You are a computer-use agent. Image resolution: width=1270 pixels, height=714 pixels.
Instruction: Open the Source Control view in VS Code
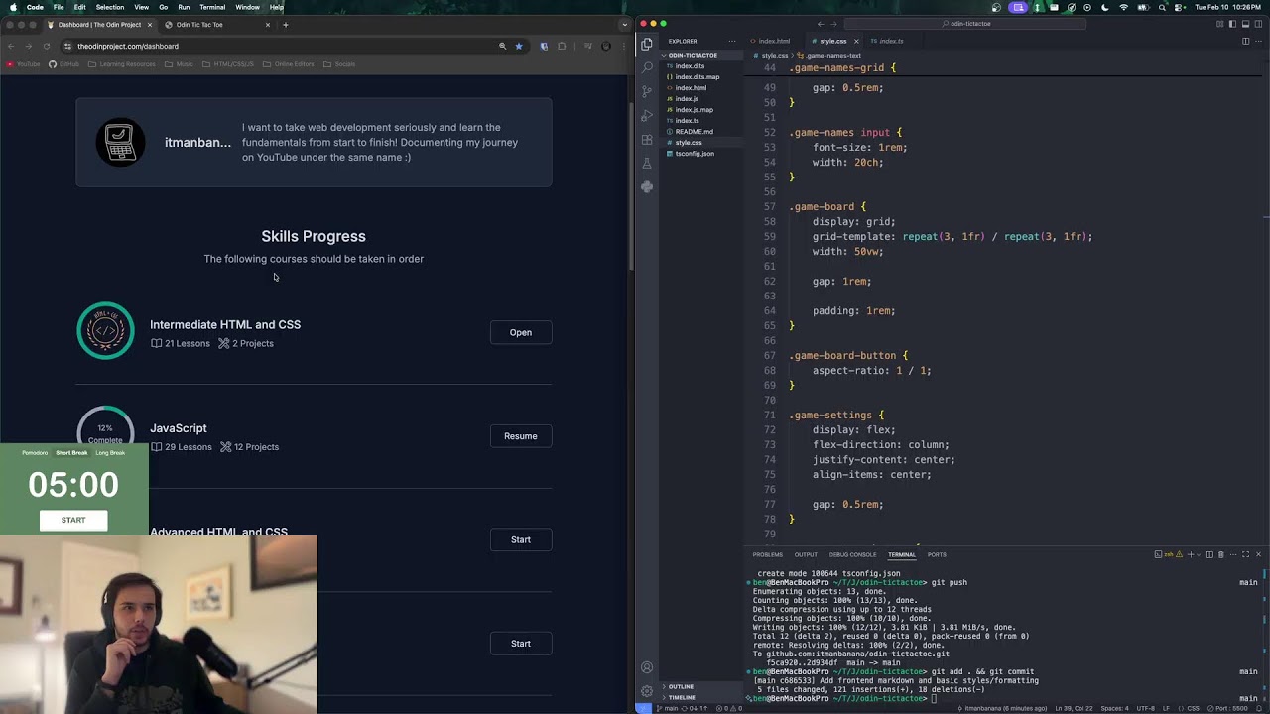tap(647, 91)
